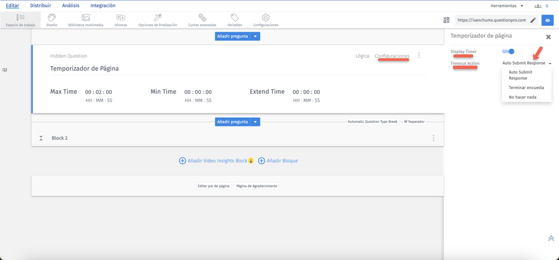The height and width of the screenshot is (260, 559).
Task: Toggle the Display Timer switch
Action: (508, 51)
